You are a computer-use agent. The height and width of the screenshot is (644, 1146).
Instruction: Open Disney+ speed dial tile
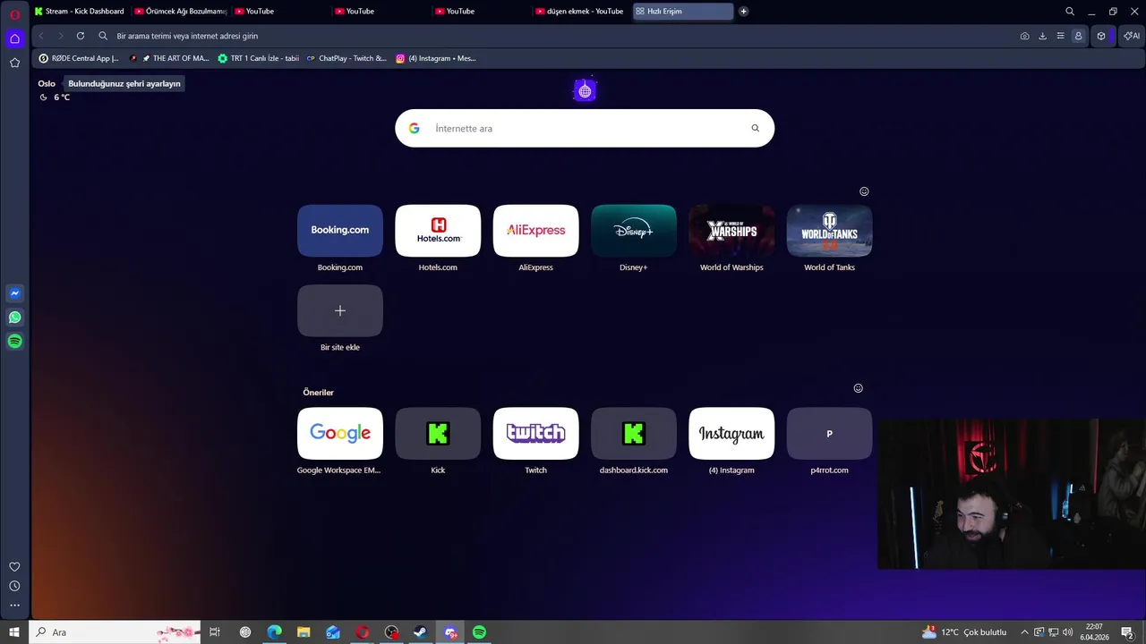[x=634, y=231]
